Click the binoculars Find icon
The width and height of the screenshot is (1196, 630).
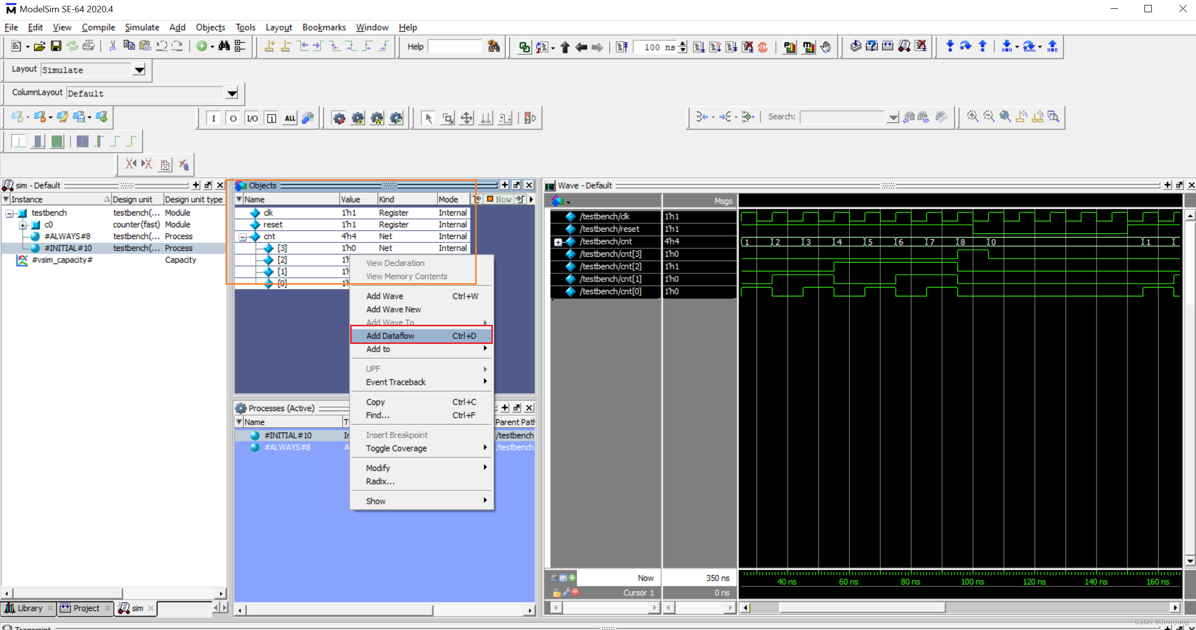[224, 46]
